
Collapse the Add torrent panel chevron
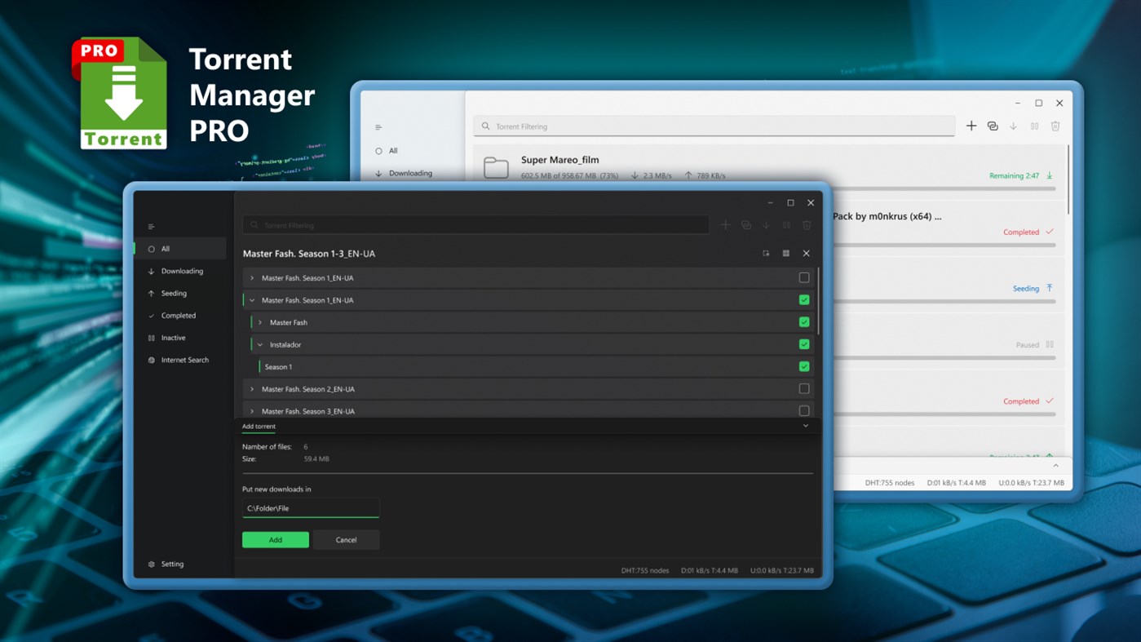tap(805, 425)
